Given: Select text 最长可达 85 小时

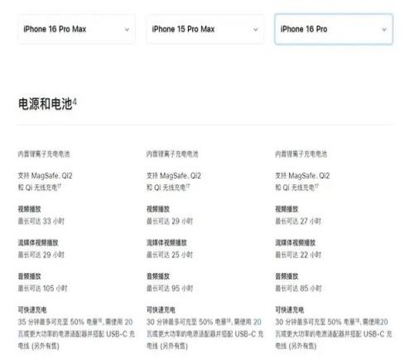Looking at the screenshot, I should (298, 289).
